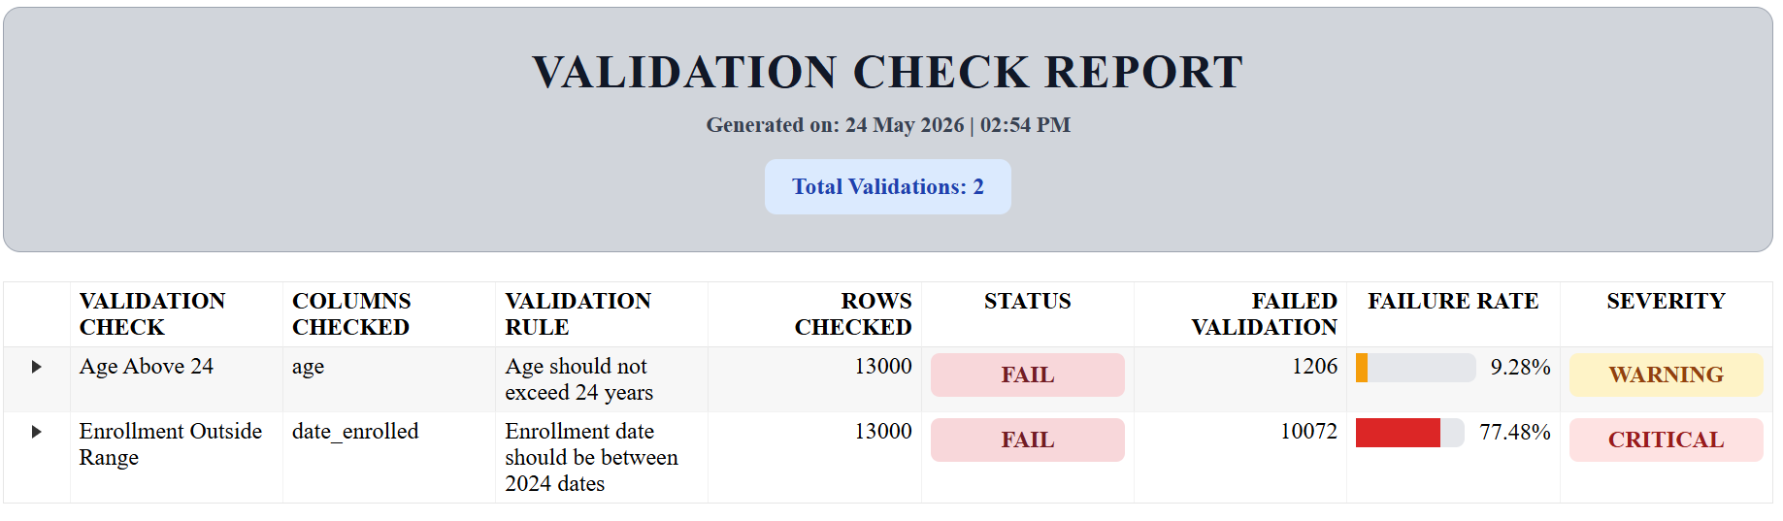This screenshot has width=1783, height=521.
Task: Click the Validation Check Report title
Action: [x=887, y=72]
